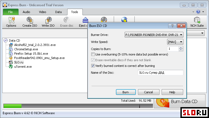Close the Burn ISO CD dialog

[x=181, y=26]
